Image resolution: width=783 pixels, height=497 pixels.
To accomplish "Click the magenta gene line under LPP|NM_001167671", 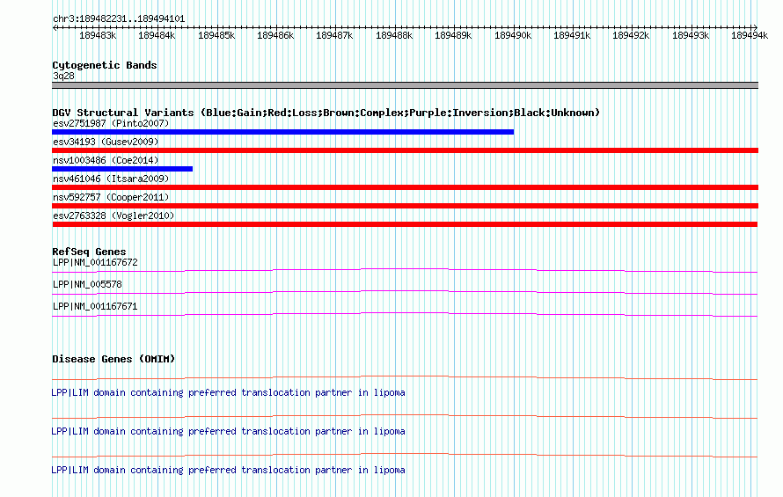I will coord(405,314).
